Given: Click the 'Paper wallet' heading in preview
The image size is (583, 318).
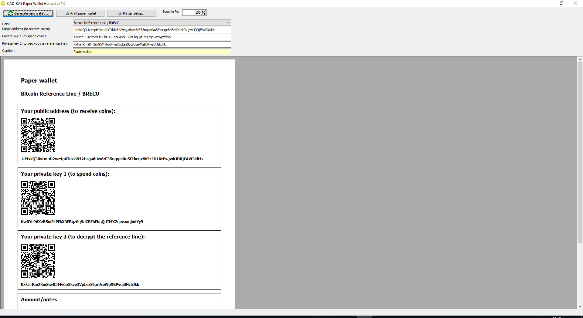Looking at the screenshot, I should tap(39, 80).
